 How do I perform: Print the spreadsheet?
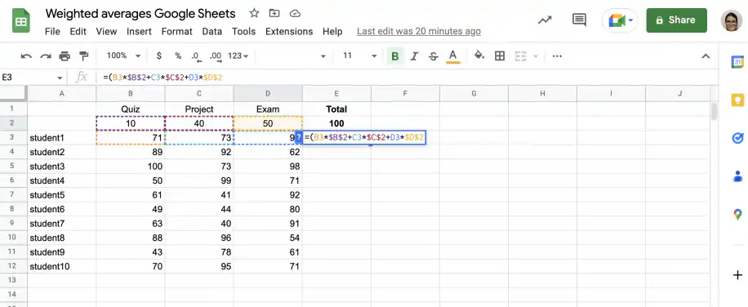pos(65,56)
